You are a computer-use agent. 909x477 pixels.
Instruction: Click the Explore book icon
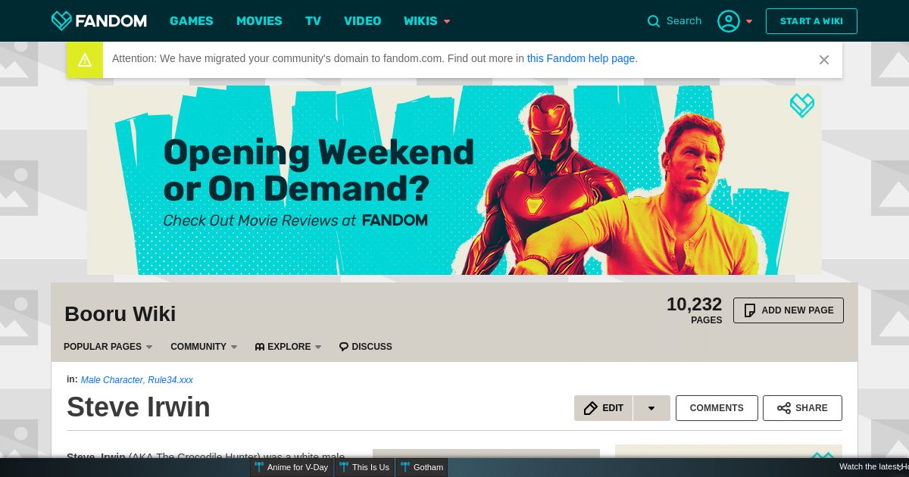tap(260, 347)
